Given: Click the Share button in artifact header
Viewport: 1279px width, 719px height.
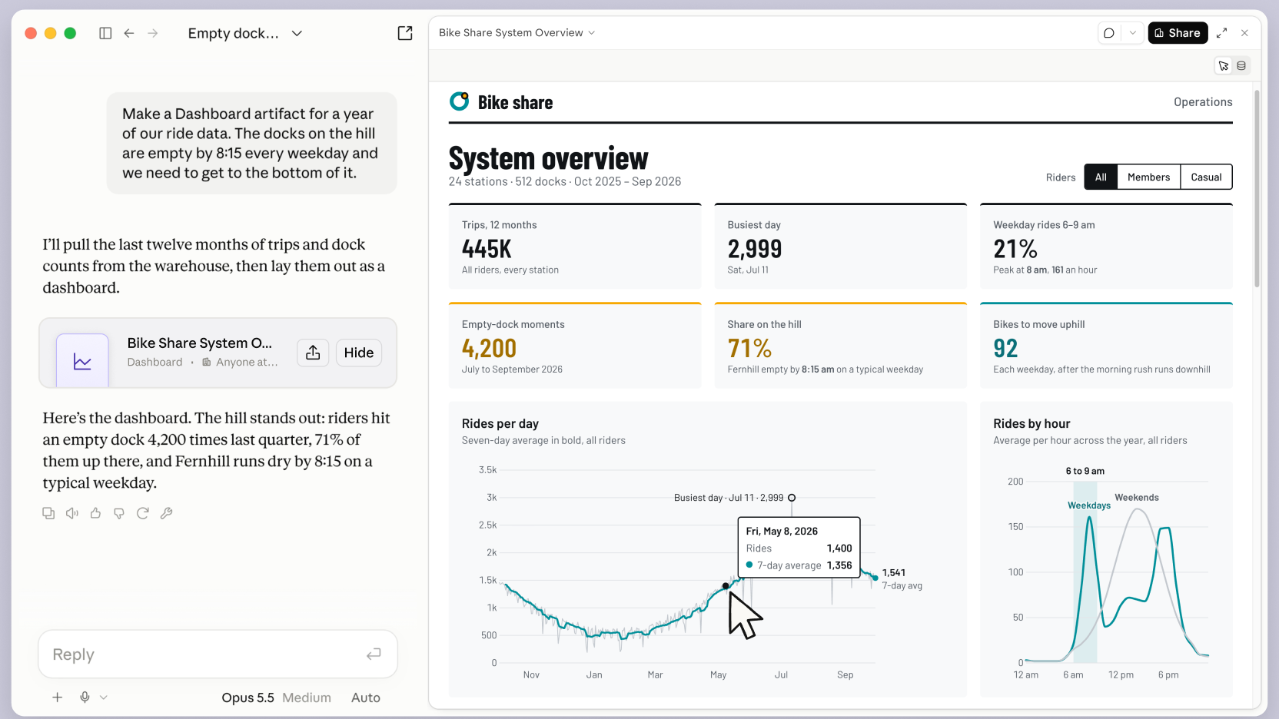Looking at the screenshot, I should (x=1178, y=33).
